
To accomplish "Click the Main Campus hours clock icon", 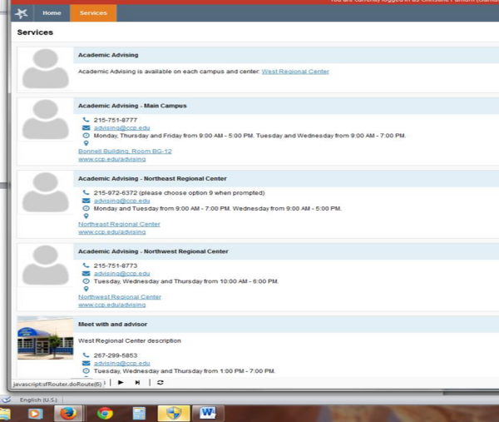I will 86,136.
